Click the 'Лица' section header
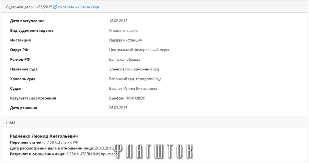 pos(10,122)
